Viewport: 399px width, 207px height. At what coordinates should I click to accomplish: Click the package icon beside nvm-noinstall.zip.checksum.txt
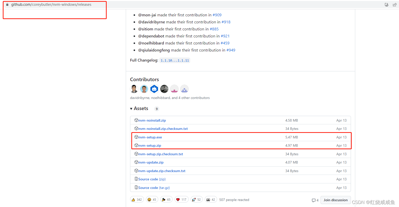pos(136,128)
